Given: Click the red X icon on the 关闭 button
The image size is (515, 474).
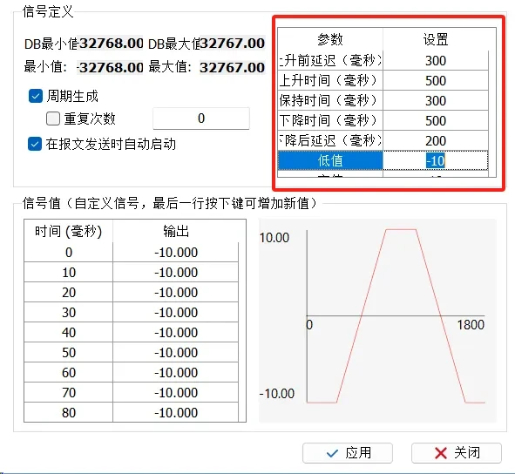Looking at the screenshot, I should point(440,453).
